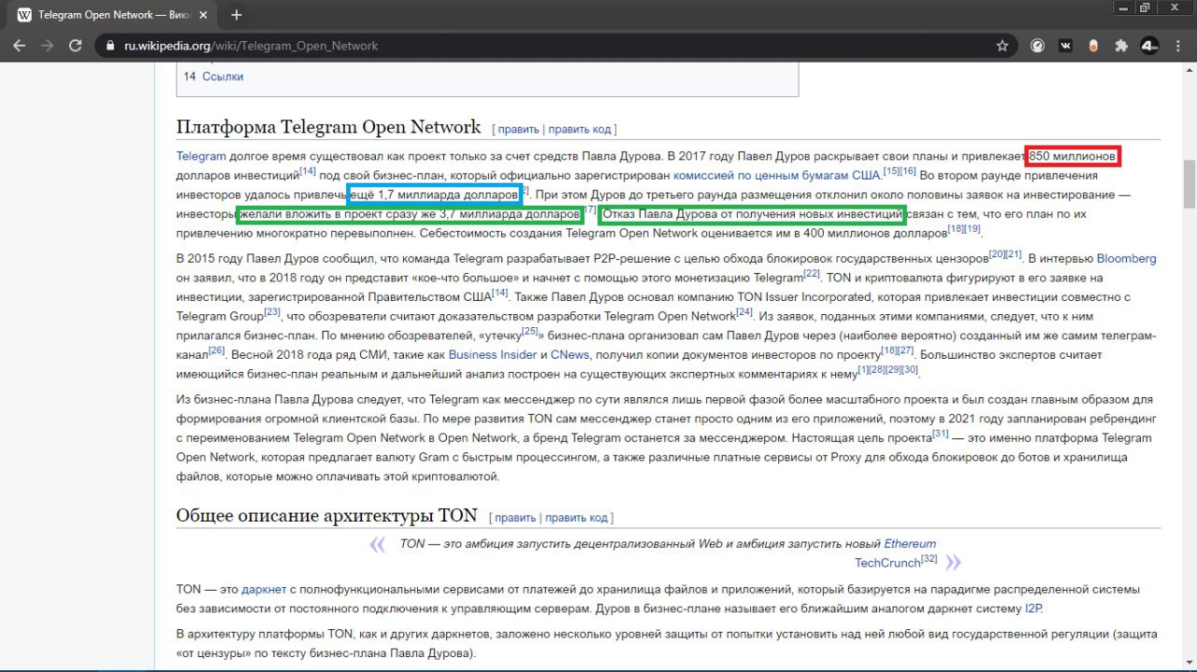The height and width of the screenshot is (672, 1197).
Task: Open citation [28] reference
Action: (876, 369)
